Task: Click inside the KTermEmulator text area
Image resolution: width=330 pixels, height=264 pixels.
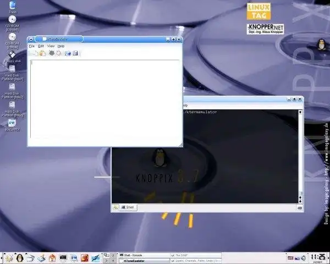Action: (105, 99)
